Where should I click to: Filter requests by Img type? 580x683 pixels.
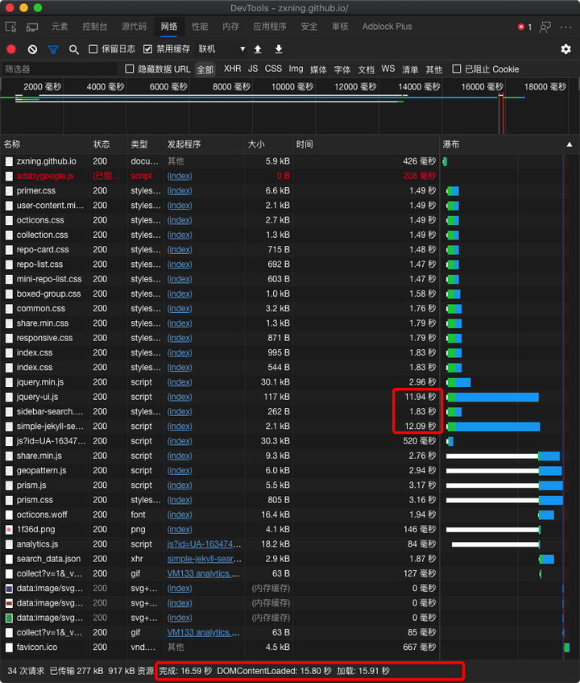[x=296, y=69]
